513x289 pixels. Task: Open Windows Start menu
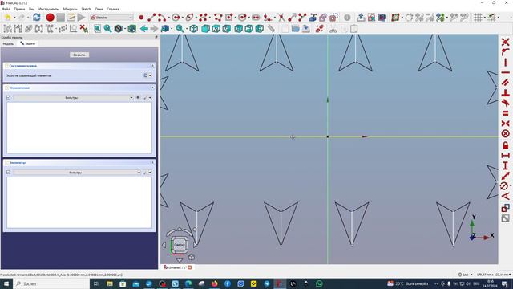click(x=6, y=283)
